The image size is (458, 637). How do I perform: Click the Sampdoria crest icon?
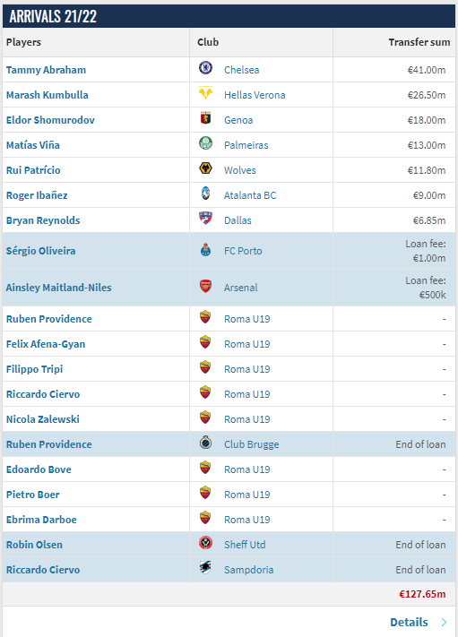(205, 567)
